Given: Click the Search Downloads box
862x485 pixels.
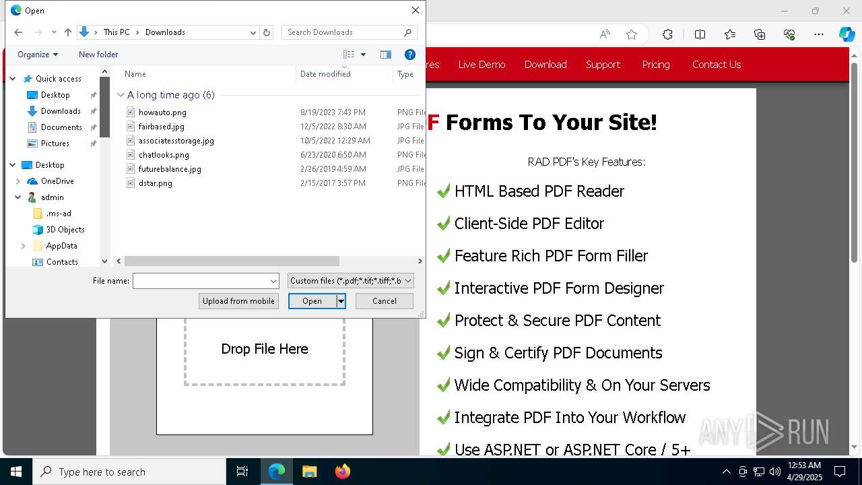Looking at the screenshot, I should click(x=349, y=32).
